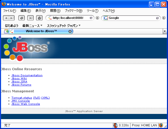168x129 pixels.
Task: Follow the Tomcat status link
Action: pyautogui.click(x=22, y=98)
